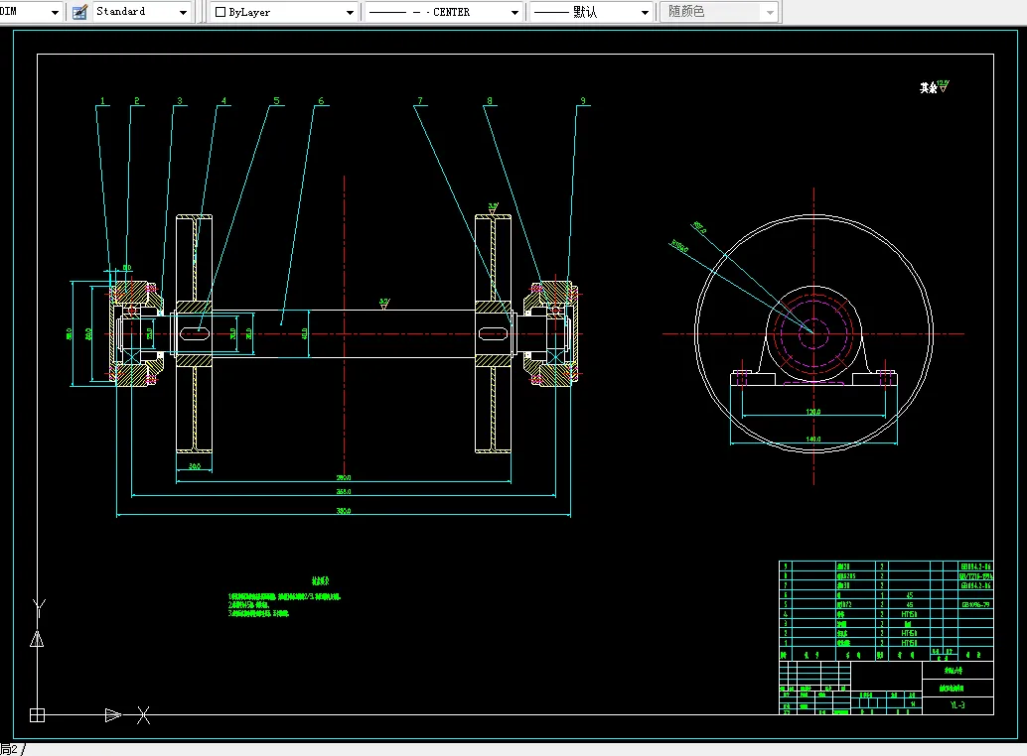This screenshot has width=1027, height=756.
Task: Select part callout number 1 label
Action: [x=100, y=101]
